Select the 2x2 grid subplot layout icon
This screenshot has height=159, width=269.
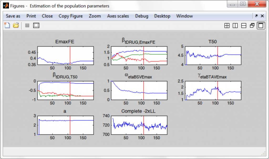(x=227, y=25)
